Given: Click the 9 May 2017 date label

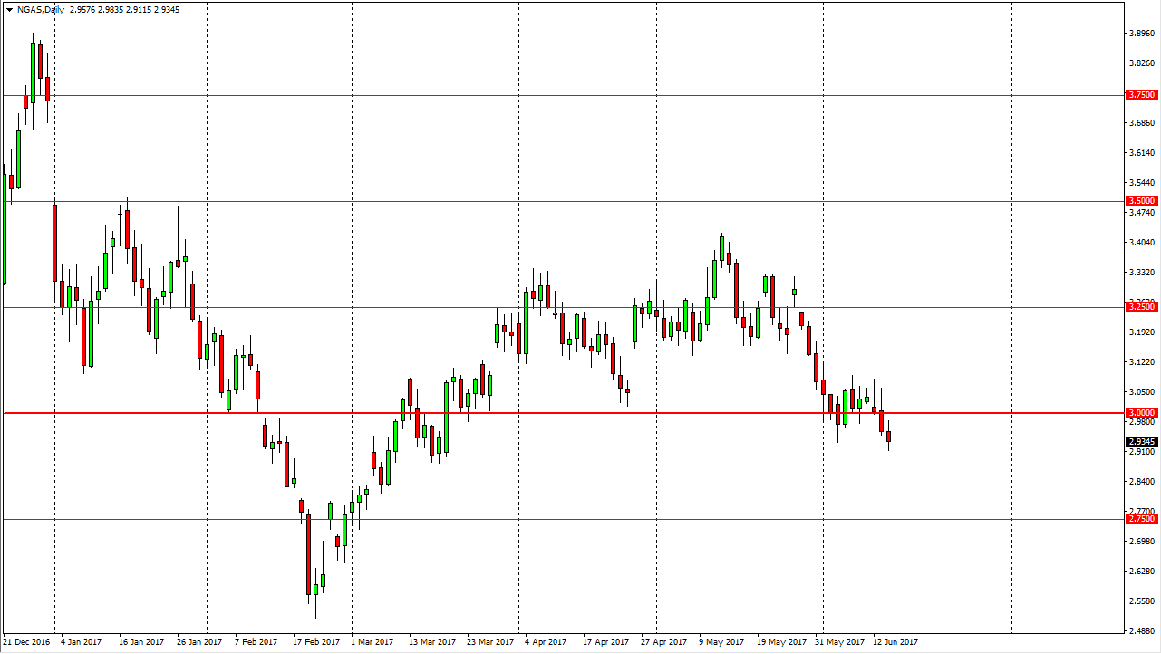Looking at the screenshot, I should [x=720, y=642].
